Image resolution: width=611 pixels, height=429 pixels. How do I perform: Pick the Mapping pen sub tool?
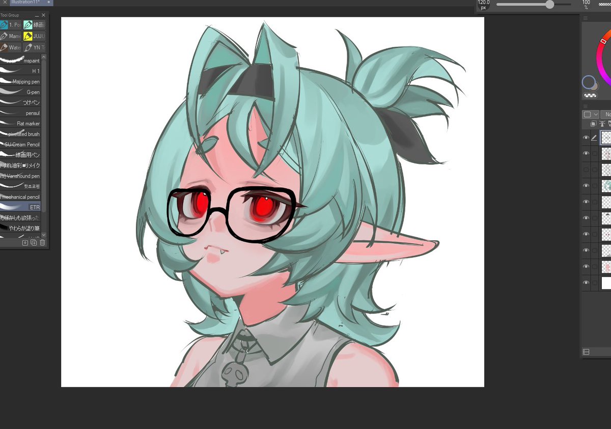click(x=20, y=81)
